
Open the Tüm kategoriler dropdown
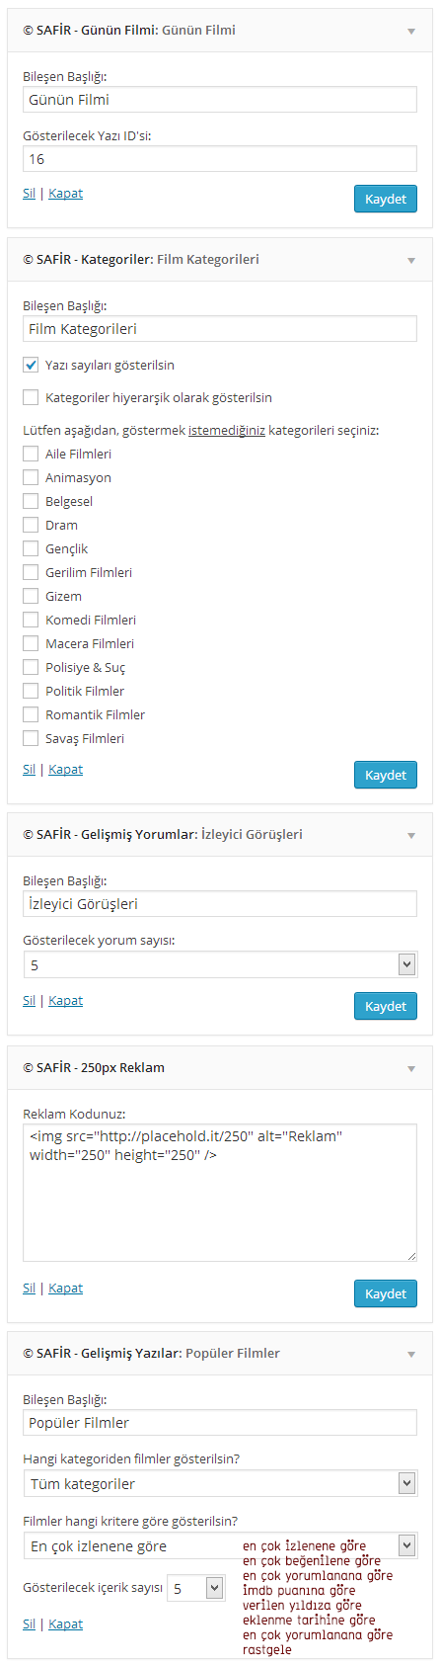pos(220,1483)
